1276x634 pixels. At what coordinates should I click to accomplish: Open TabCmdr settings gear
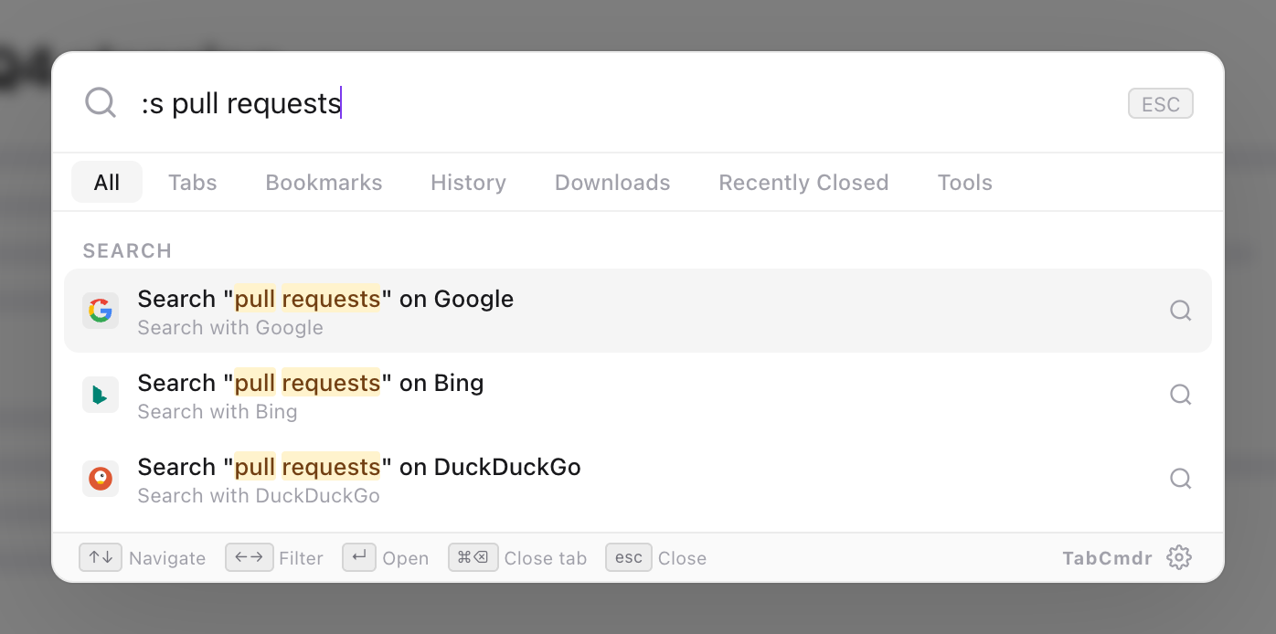[x=1179, y=557]
